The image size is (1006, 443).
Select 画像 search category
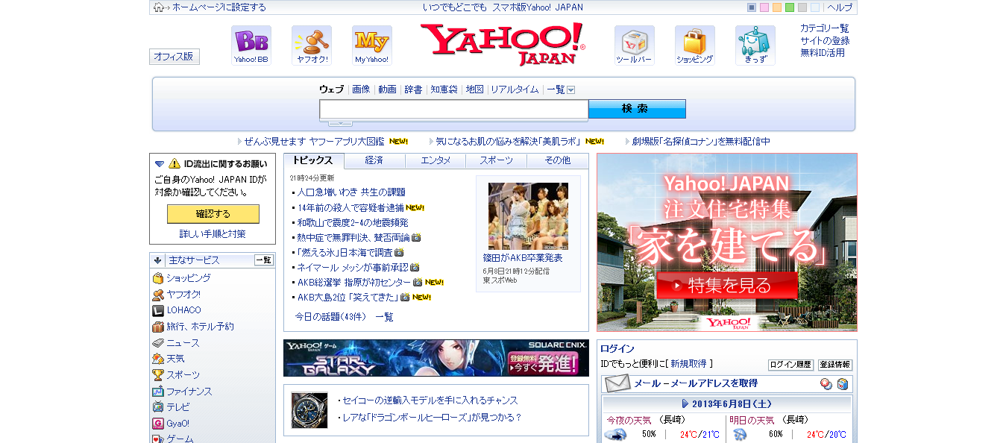coord(361,89)
